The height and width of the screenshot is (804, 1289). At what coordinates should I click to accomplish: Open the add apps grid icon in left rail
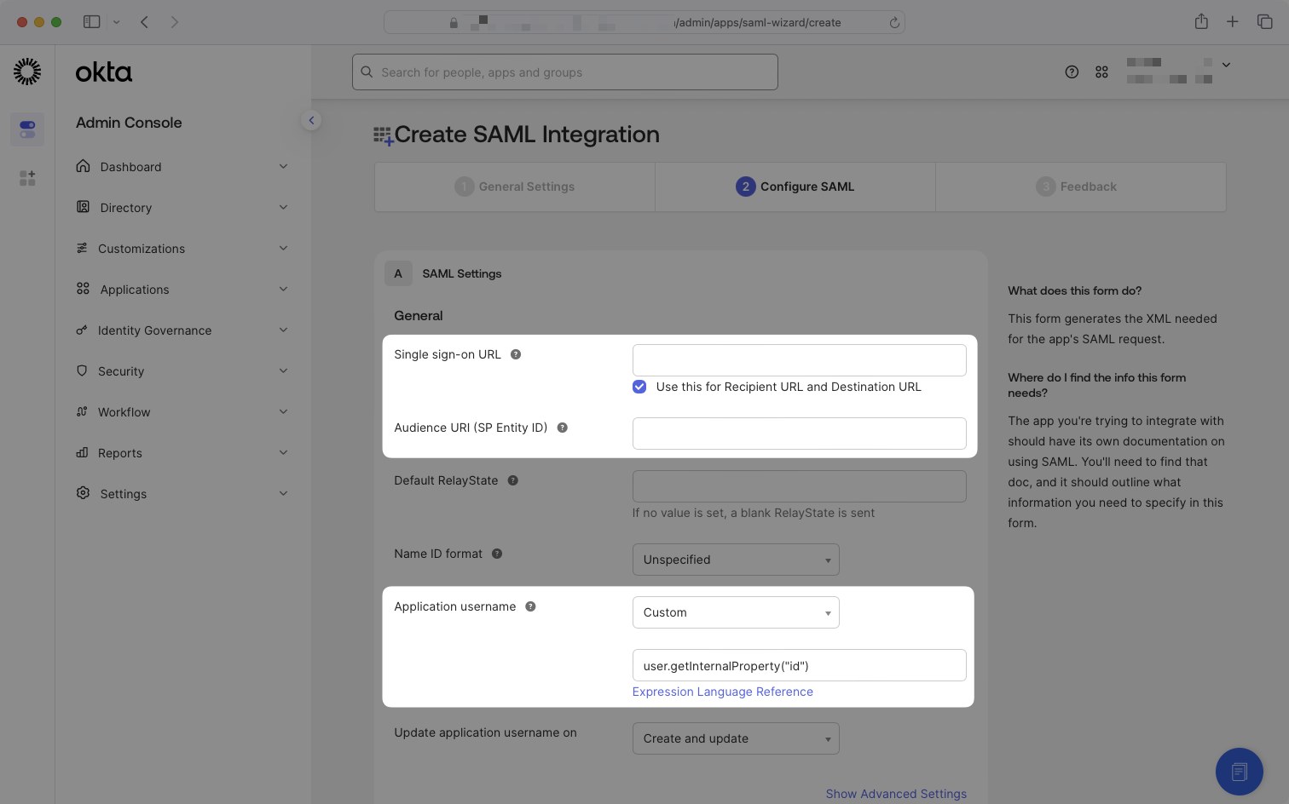click(27, 178)
